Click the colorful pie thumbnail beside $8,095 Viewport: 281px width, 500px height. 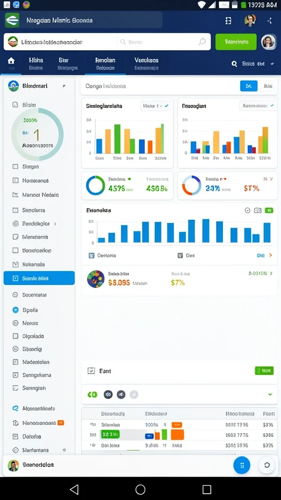pyautogui.click(x=96, y=279)
